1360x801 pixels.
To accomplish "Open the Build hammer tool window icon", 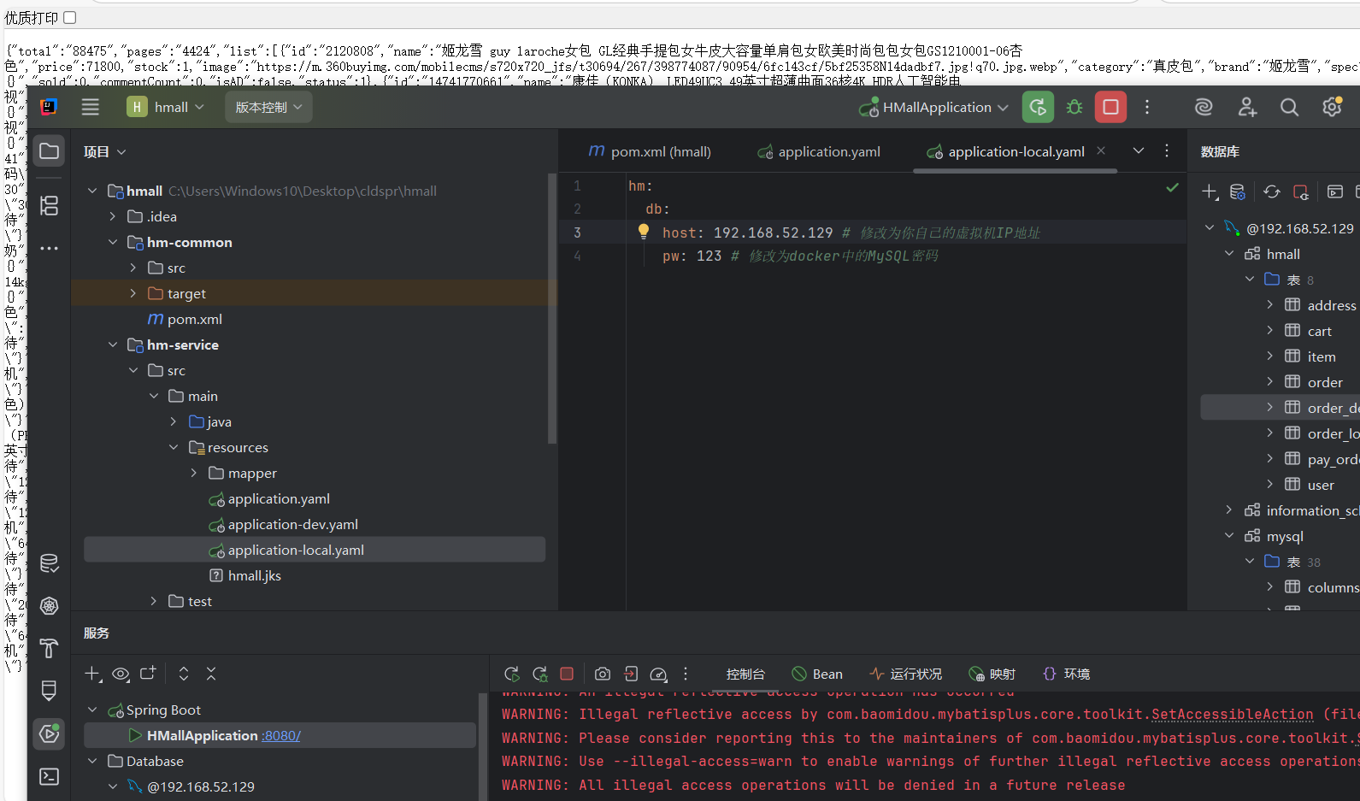I will (50, 648).
